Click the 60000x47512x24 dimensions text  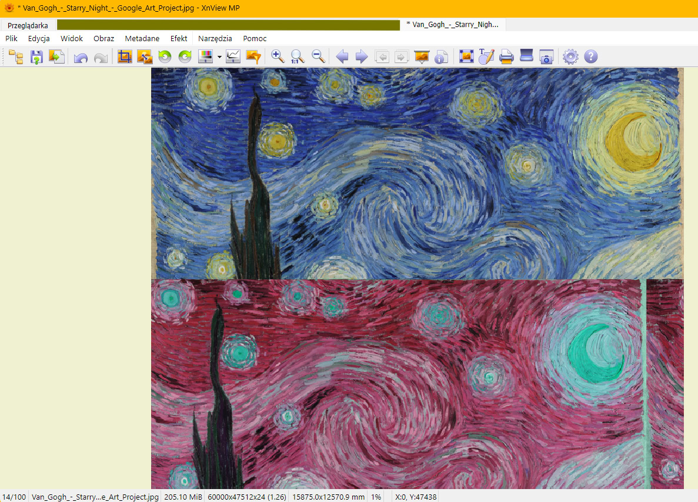pos(246,497)
